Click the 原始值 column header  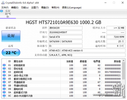point(111,61)
